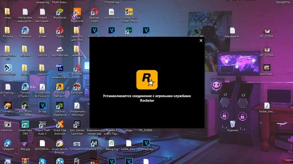293x164 pixels.
Task: Launch Avast Secure Browser shortcut
Action: 60,147
